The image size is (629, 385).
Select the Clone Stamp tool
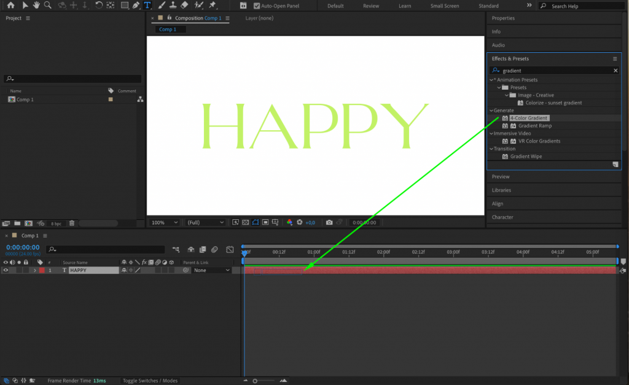[173, 6]
